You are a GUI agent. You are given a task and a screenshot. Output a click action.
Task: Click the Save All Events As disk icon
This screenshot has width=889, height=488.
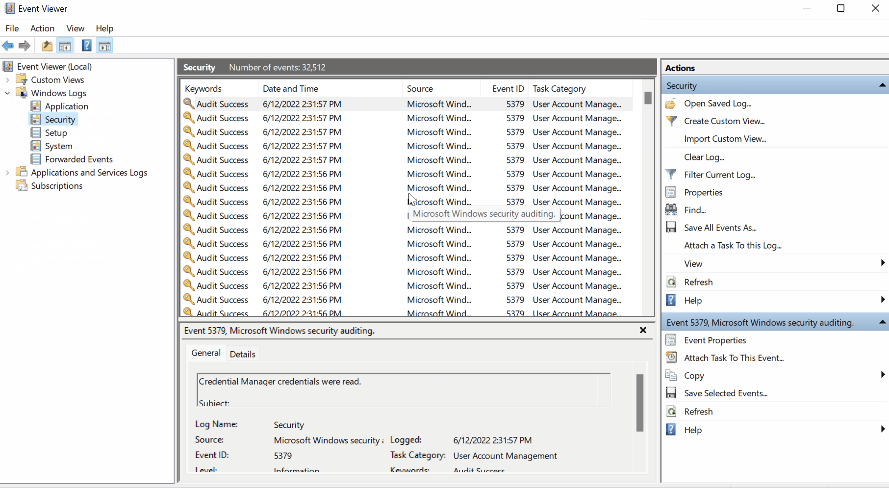point(671,228)
